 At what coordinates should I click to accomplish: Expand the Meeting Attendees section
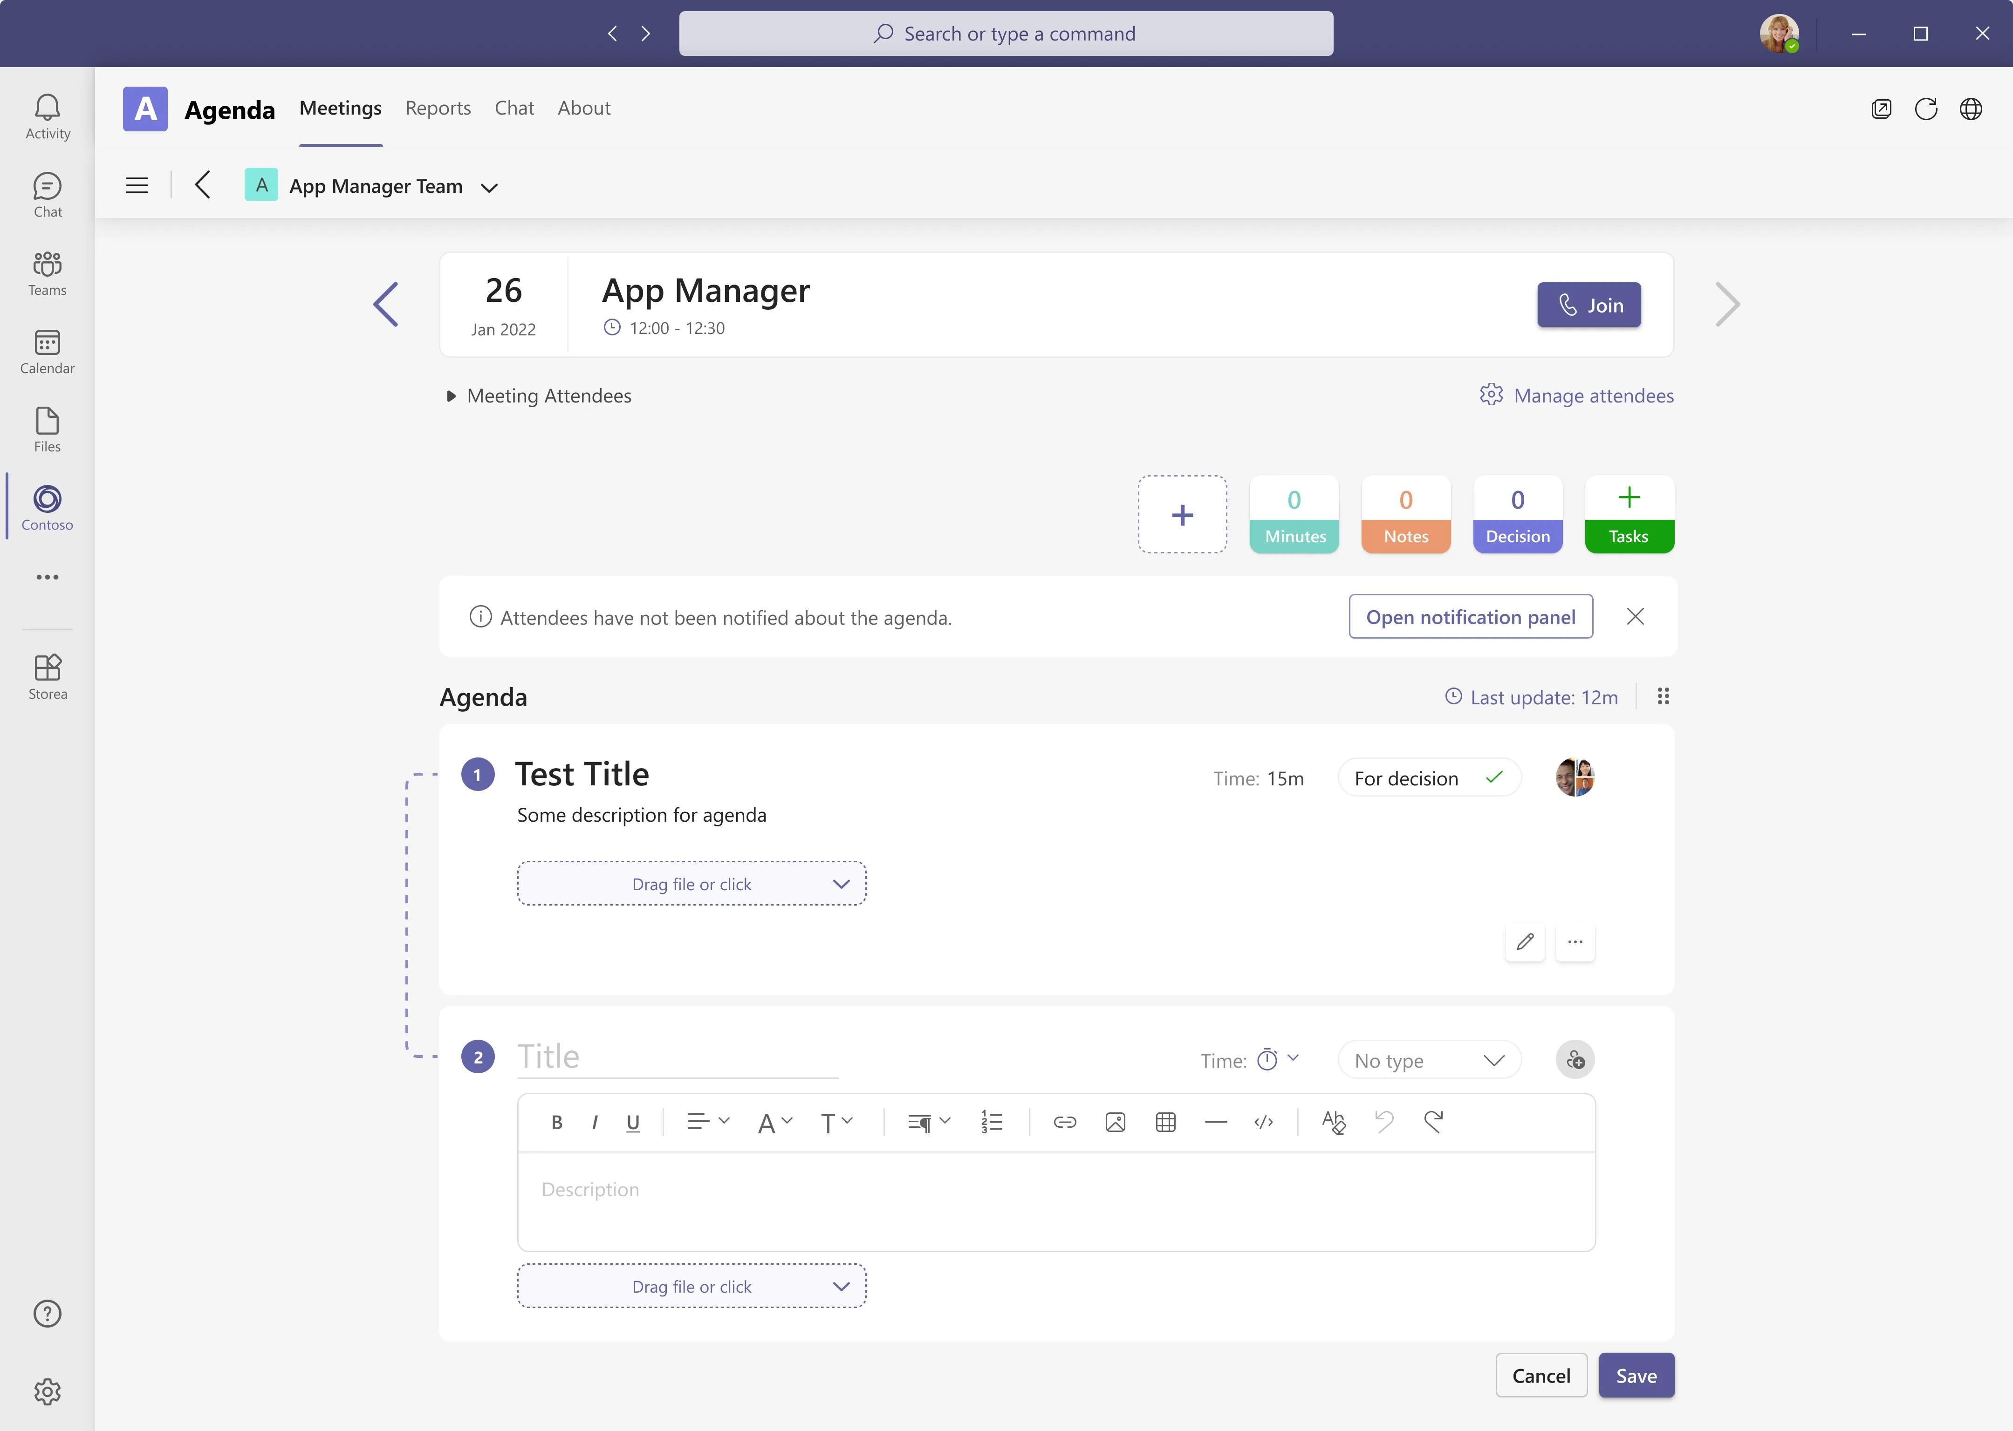click(x=540, y=396)
